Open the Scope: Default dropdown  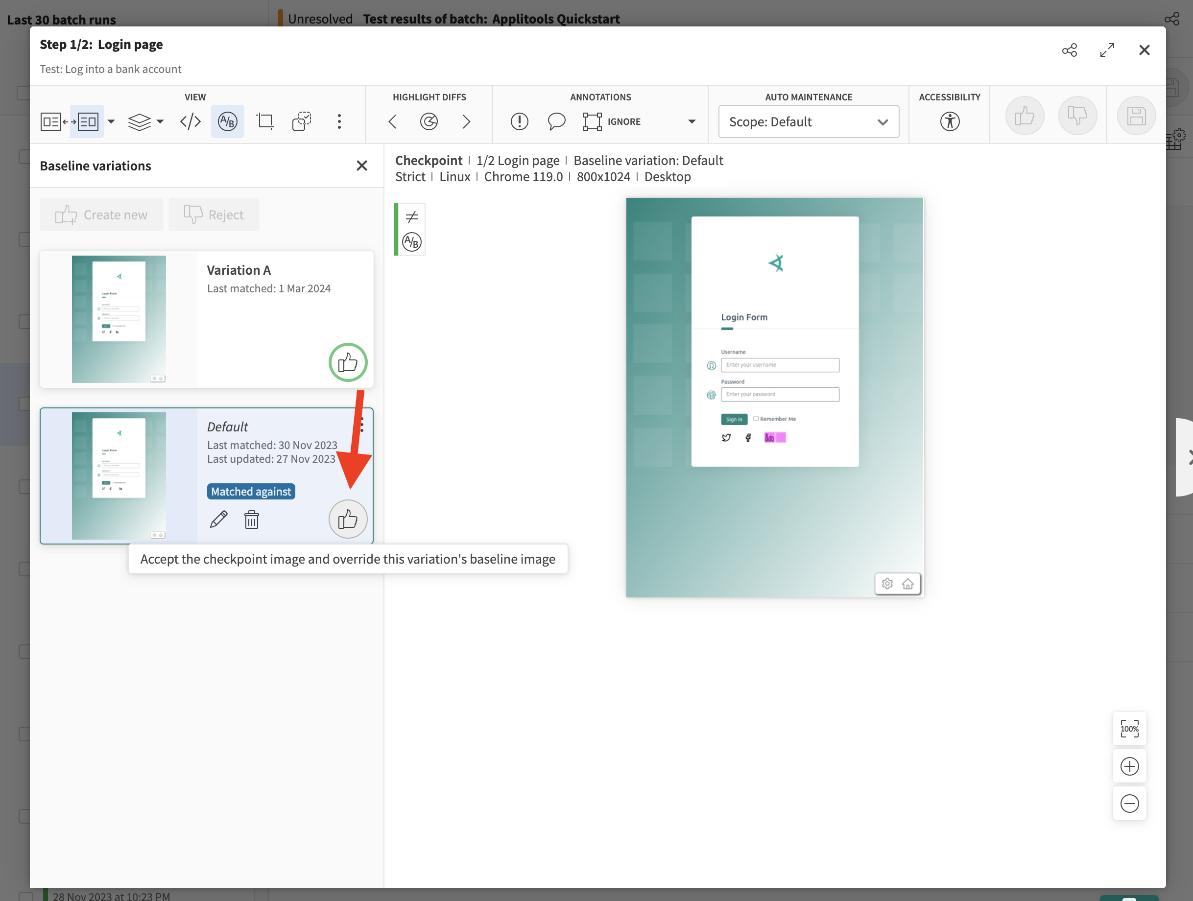click(x=808, y=121)
